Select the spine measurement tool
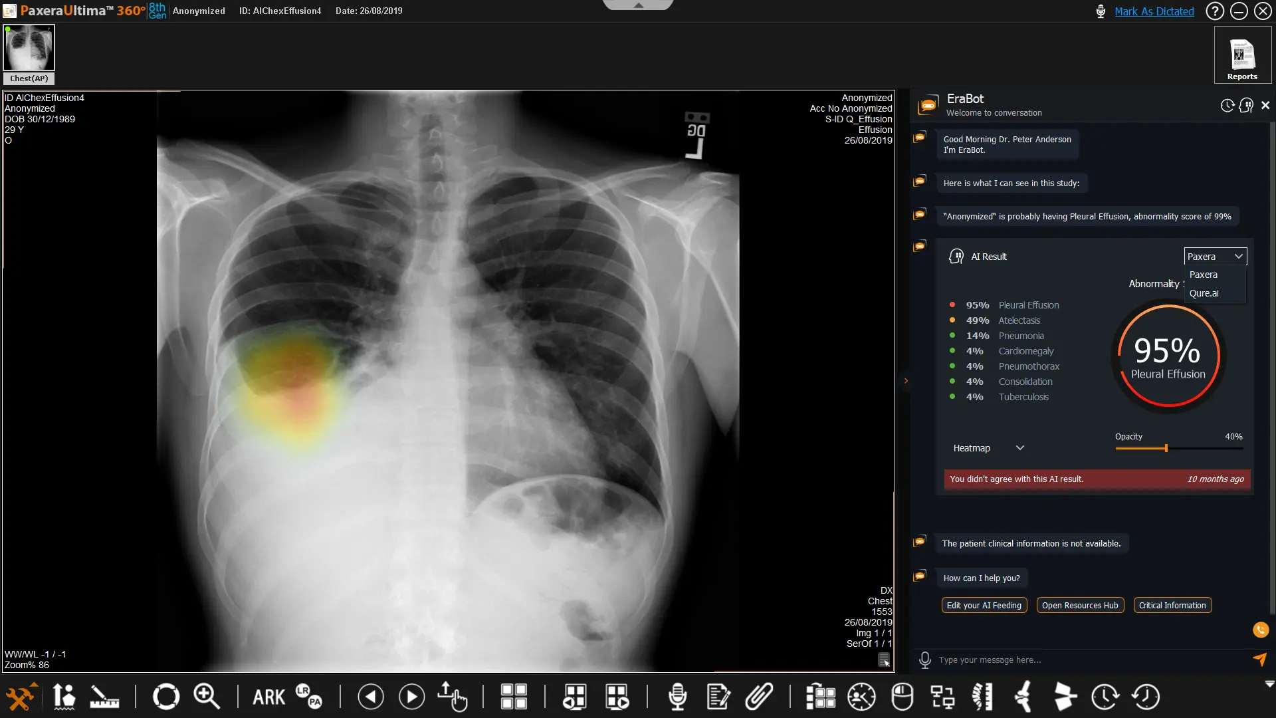1276x718 pixels. pyautogui.click(x=983, y=697)
